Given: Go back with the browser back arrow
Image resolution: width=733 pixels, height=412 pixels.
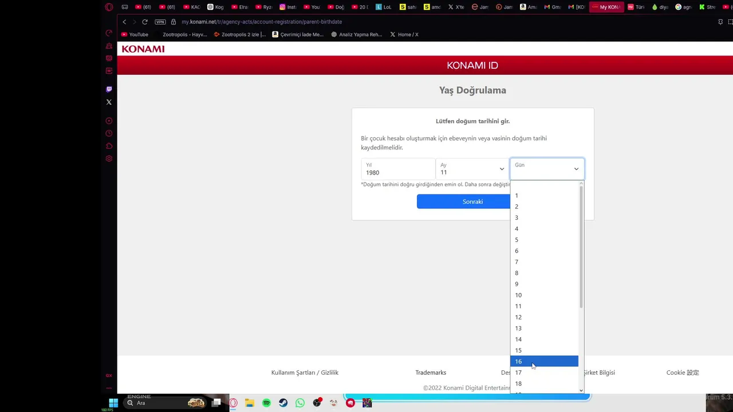Looking at the screenshot, I should pos(124,22).
